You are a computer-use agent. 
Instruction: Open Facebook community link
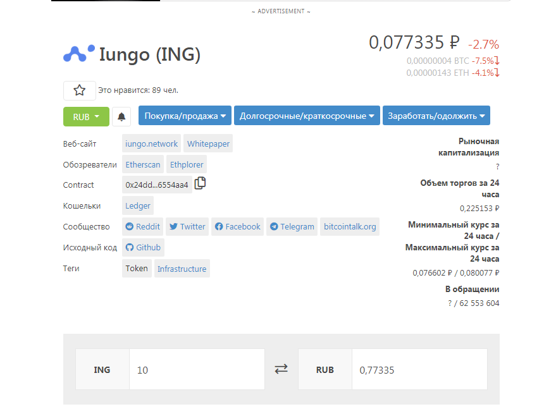tap(238, 226)
